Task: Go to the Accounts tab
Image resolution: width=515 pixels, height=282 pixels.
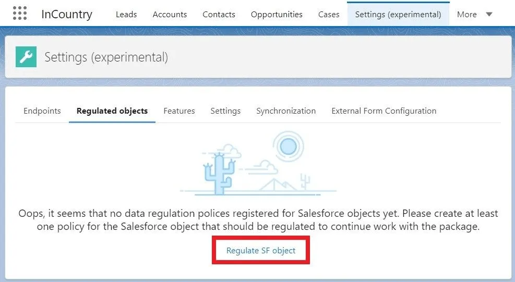Action: pos(170,15)
